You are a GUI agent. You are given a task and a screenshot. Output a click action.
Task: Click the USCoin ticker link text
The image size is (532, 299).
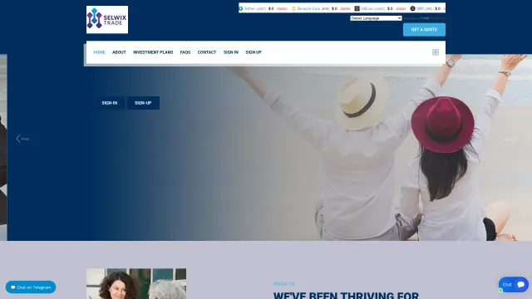click(x=372, y=8)
